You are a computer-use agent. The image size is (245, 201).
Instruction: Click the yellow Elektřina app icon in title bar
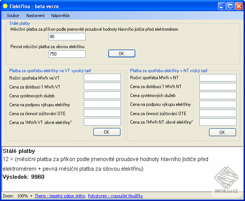point(5,6)
